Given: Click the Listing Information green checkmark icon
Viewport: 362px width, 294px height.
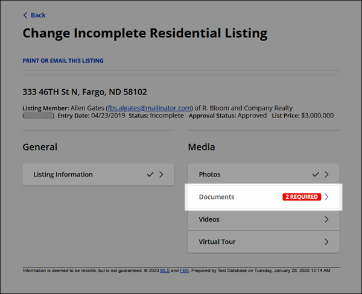Looking at the screenshot, I should click(150, 175).
